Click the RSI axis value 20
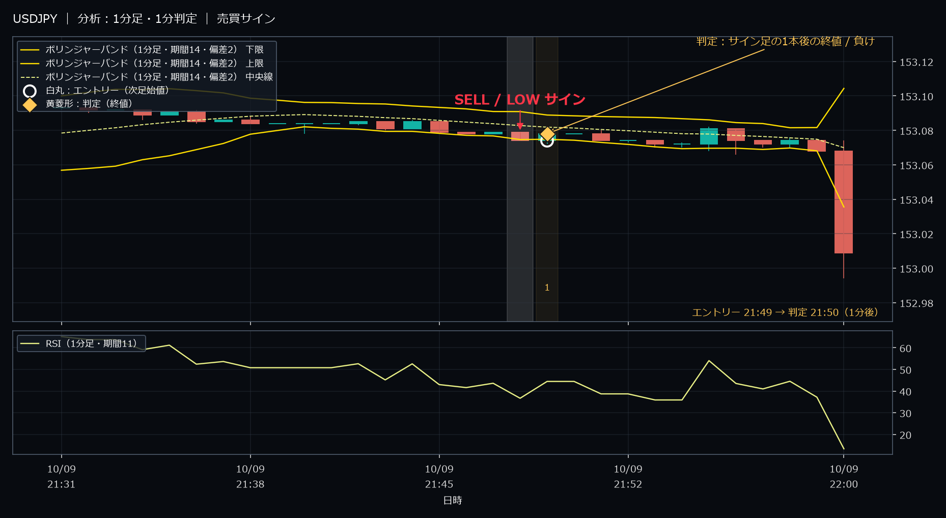Viewport: 946px width, 518px height. pos(905,436)
